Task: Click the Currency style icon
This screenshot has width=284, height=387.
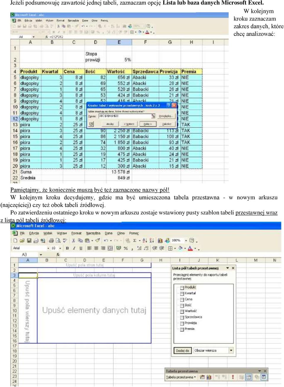Action: (119, 248)
